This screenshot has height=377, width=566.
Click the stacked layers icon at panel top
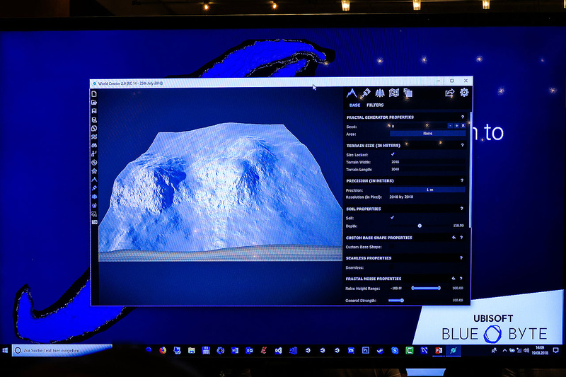pyautogui.click(x=408, y=93)
